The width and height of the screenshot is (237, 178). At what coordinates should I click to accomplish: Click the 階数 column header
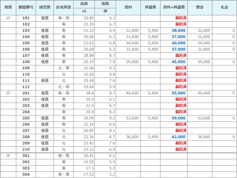click(8, 7)
